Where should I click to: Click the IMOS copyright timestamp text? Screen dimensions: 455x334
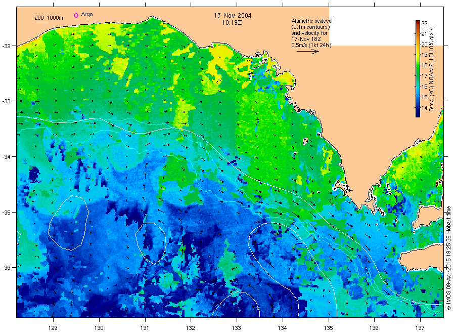click(448, 258)
